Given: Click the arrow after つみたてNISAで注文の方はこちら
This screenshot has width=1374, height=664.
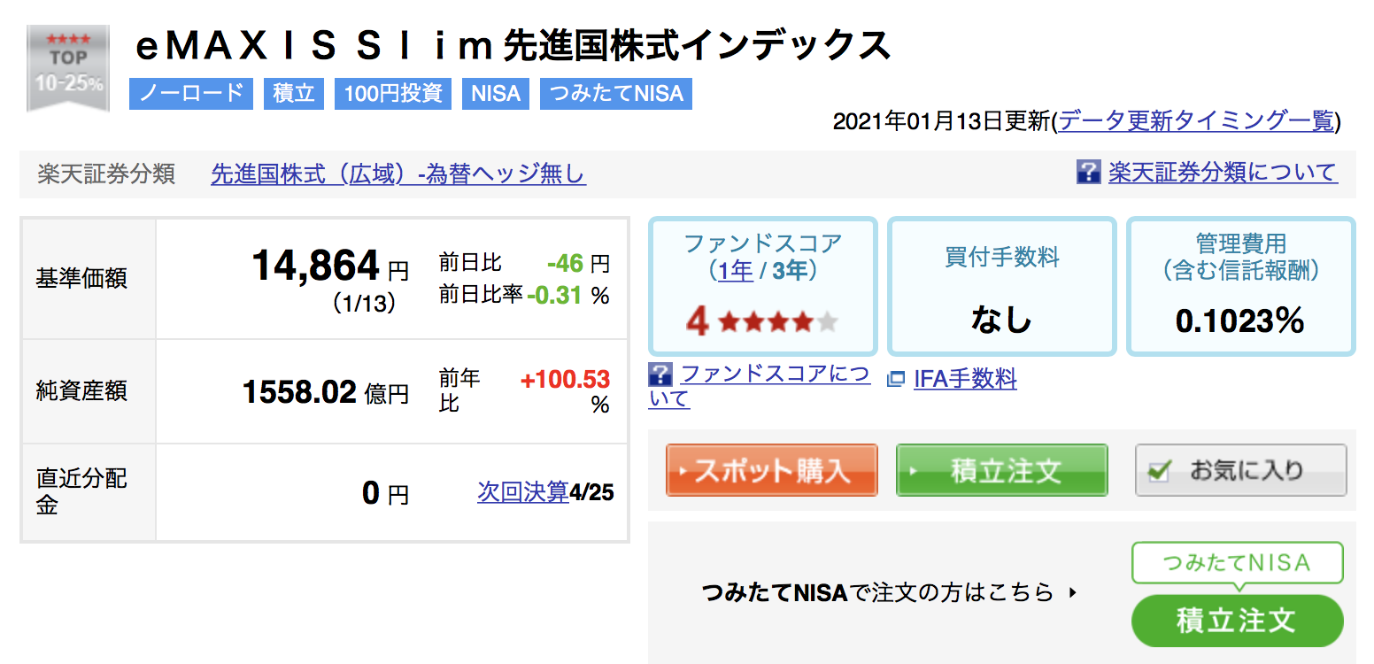Looking at the screenshot, I should click(1073, 591).
